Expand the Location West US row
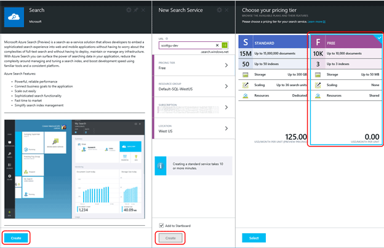This screenshot has height=248, width=384. [x=194, y=129]
